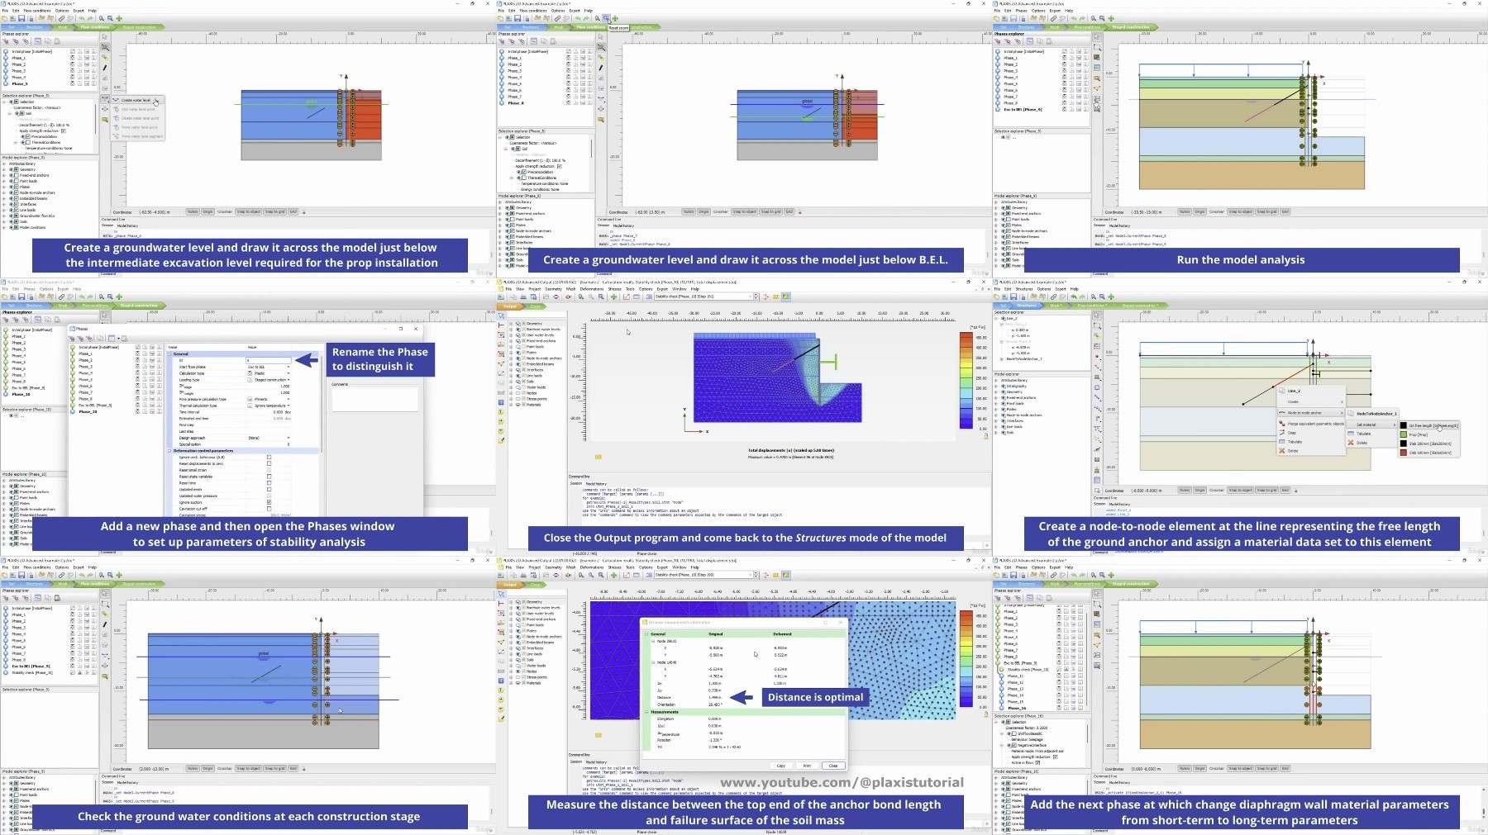Toggle Reset displacements to zero checkbox in Phases window

pos(269,463)
